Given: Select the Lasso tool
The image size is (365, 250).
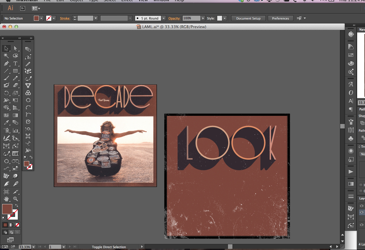Looking at the screenshot, I should point(15,56).
